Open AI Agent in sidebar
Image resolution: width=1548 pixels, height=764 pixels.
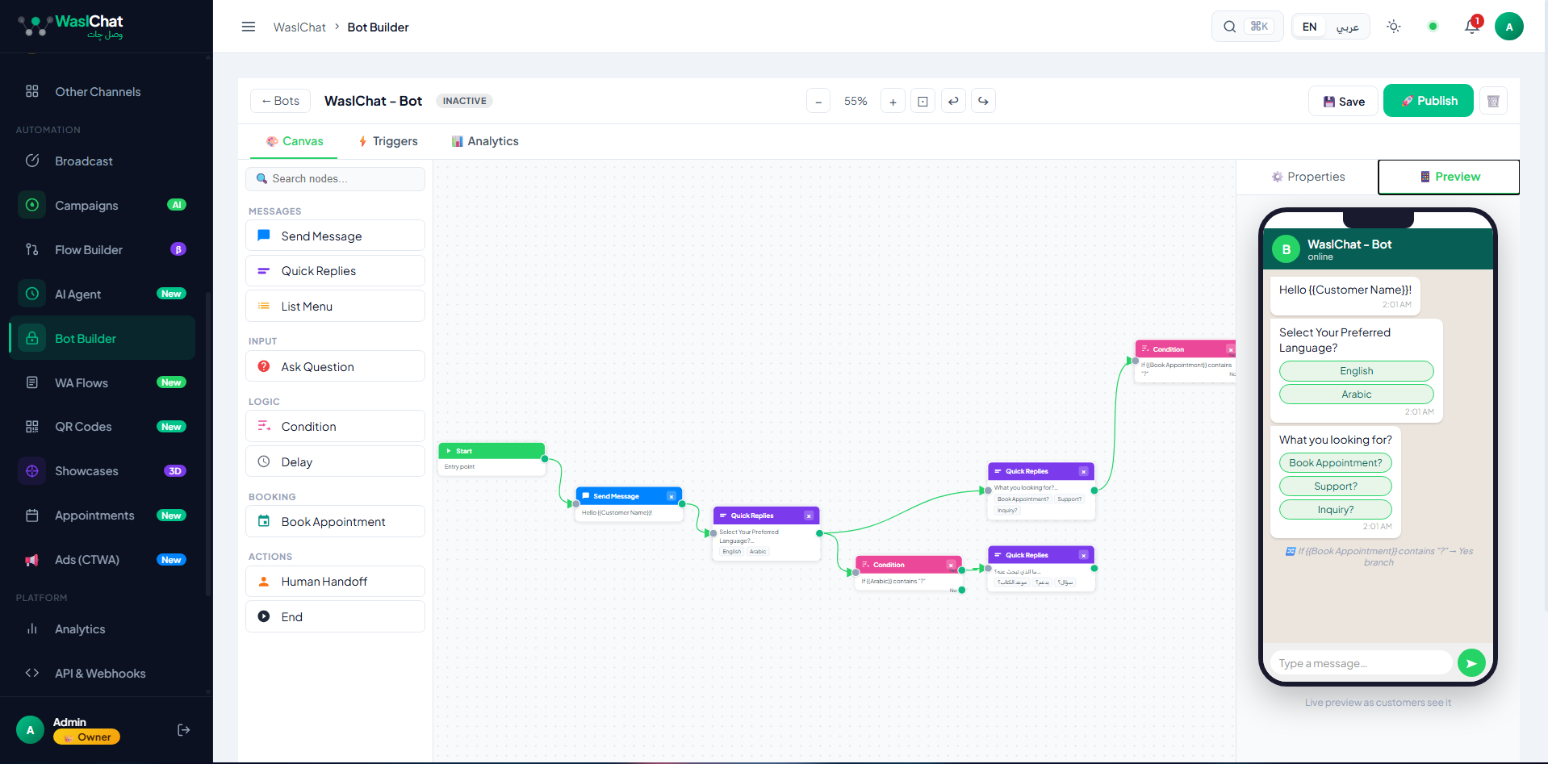click(x=103, y=294)
